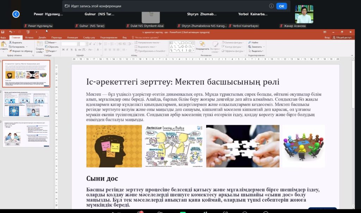The height and width of the screenshot is (213, 361).
Task: Click the Arrange (Упорядочить) icon
Action: [x=202, y=44]
